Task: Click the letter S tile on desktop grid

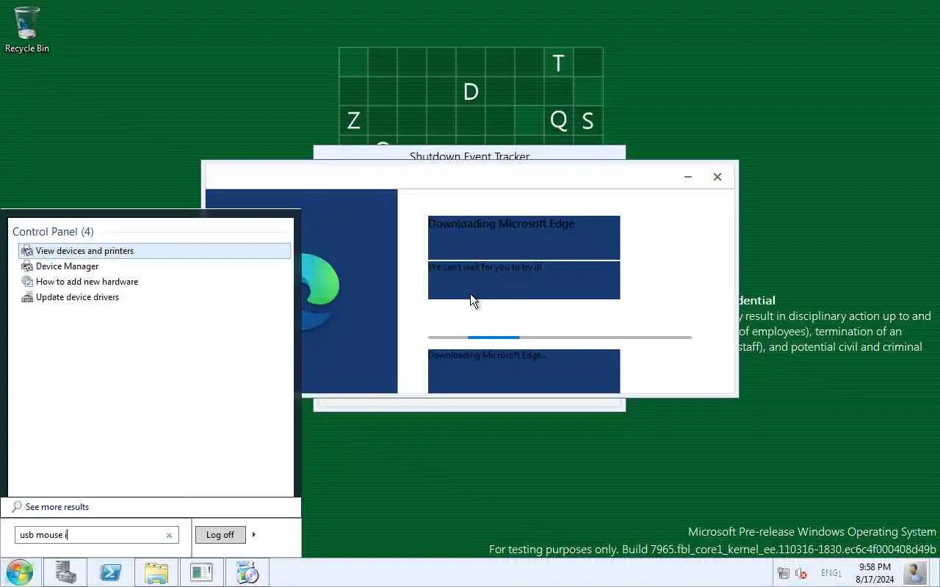Action: (588, 120)
